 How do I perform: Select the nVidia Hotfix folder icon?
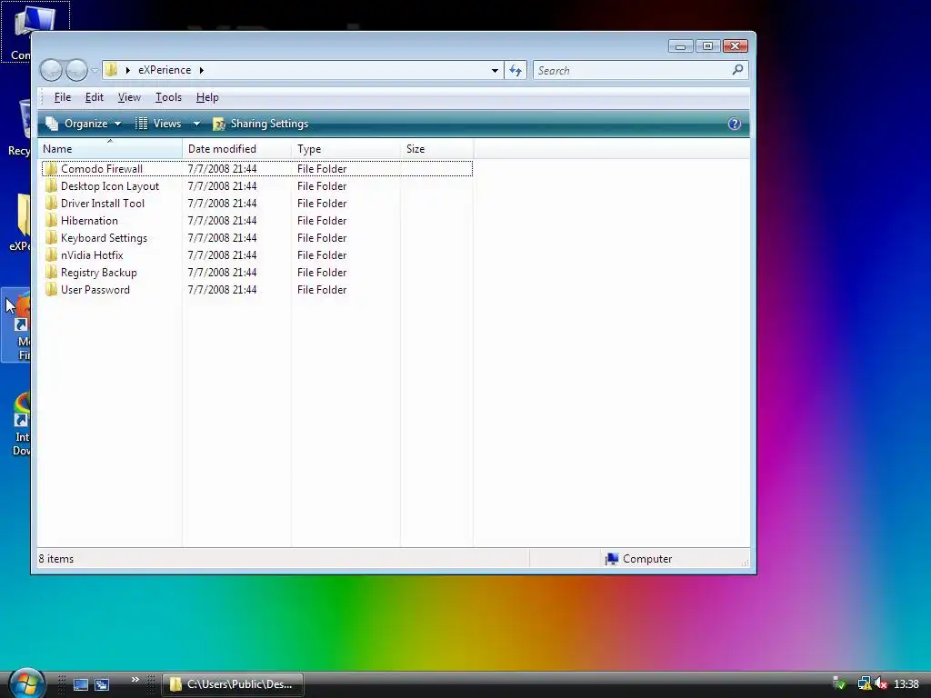click(51, 255)
